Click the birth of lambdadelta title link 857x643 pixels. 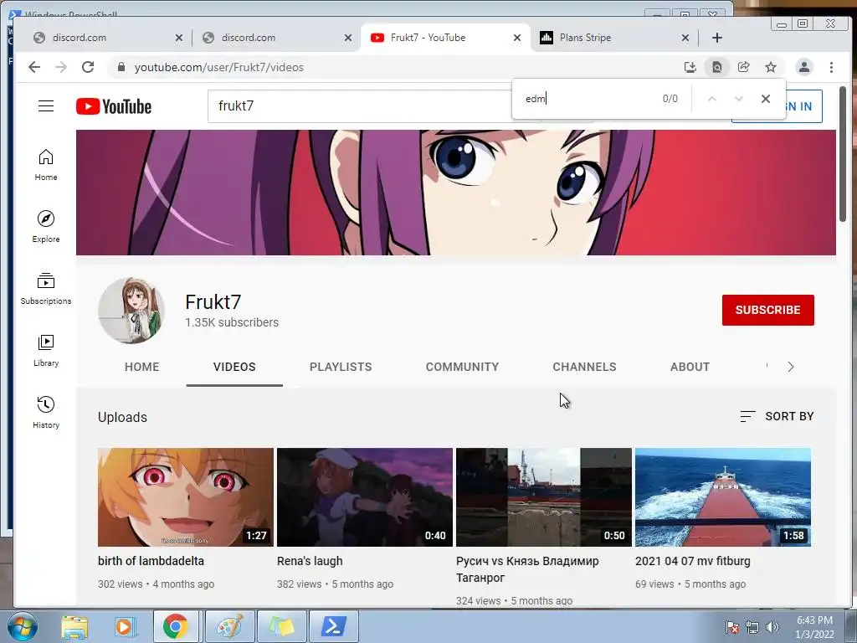tap(151, 561)
